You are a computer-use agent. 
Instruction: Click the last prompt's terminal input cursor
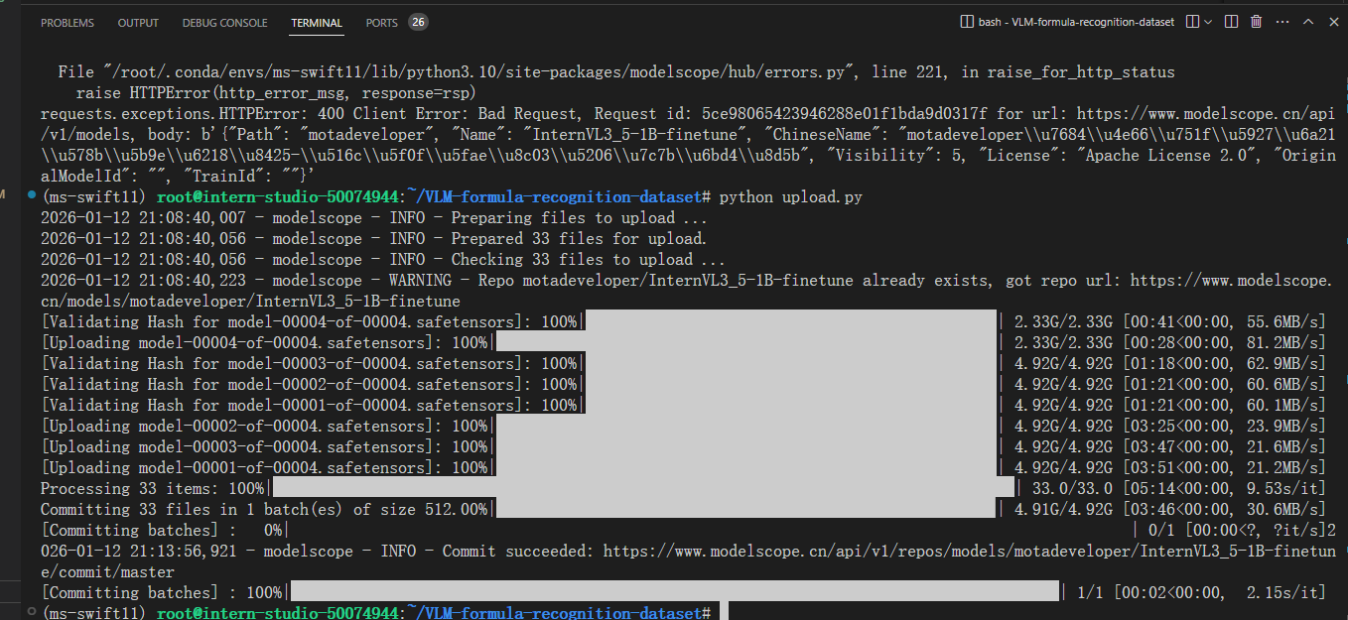(724, 612)
